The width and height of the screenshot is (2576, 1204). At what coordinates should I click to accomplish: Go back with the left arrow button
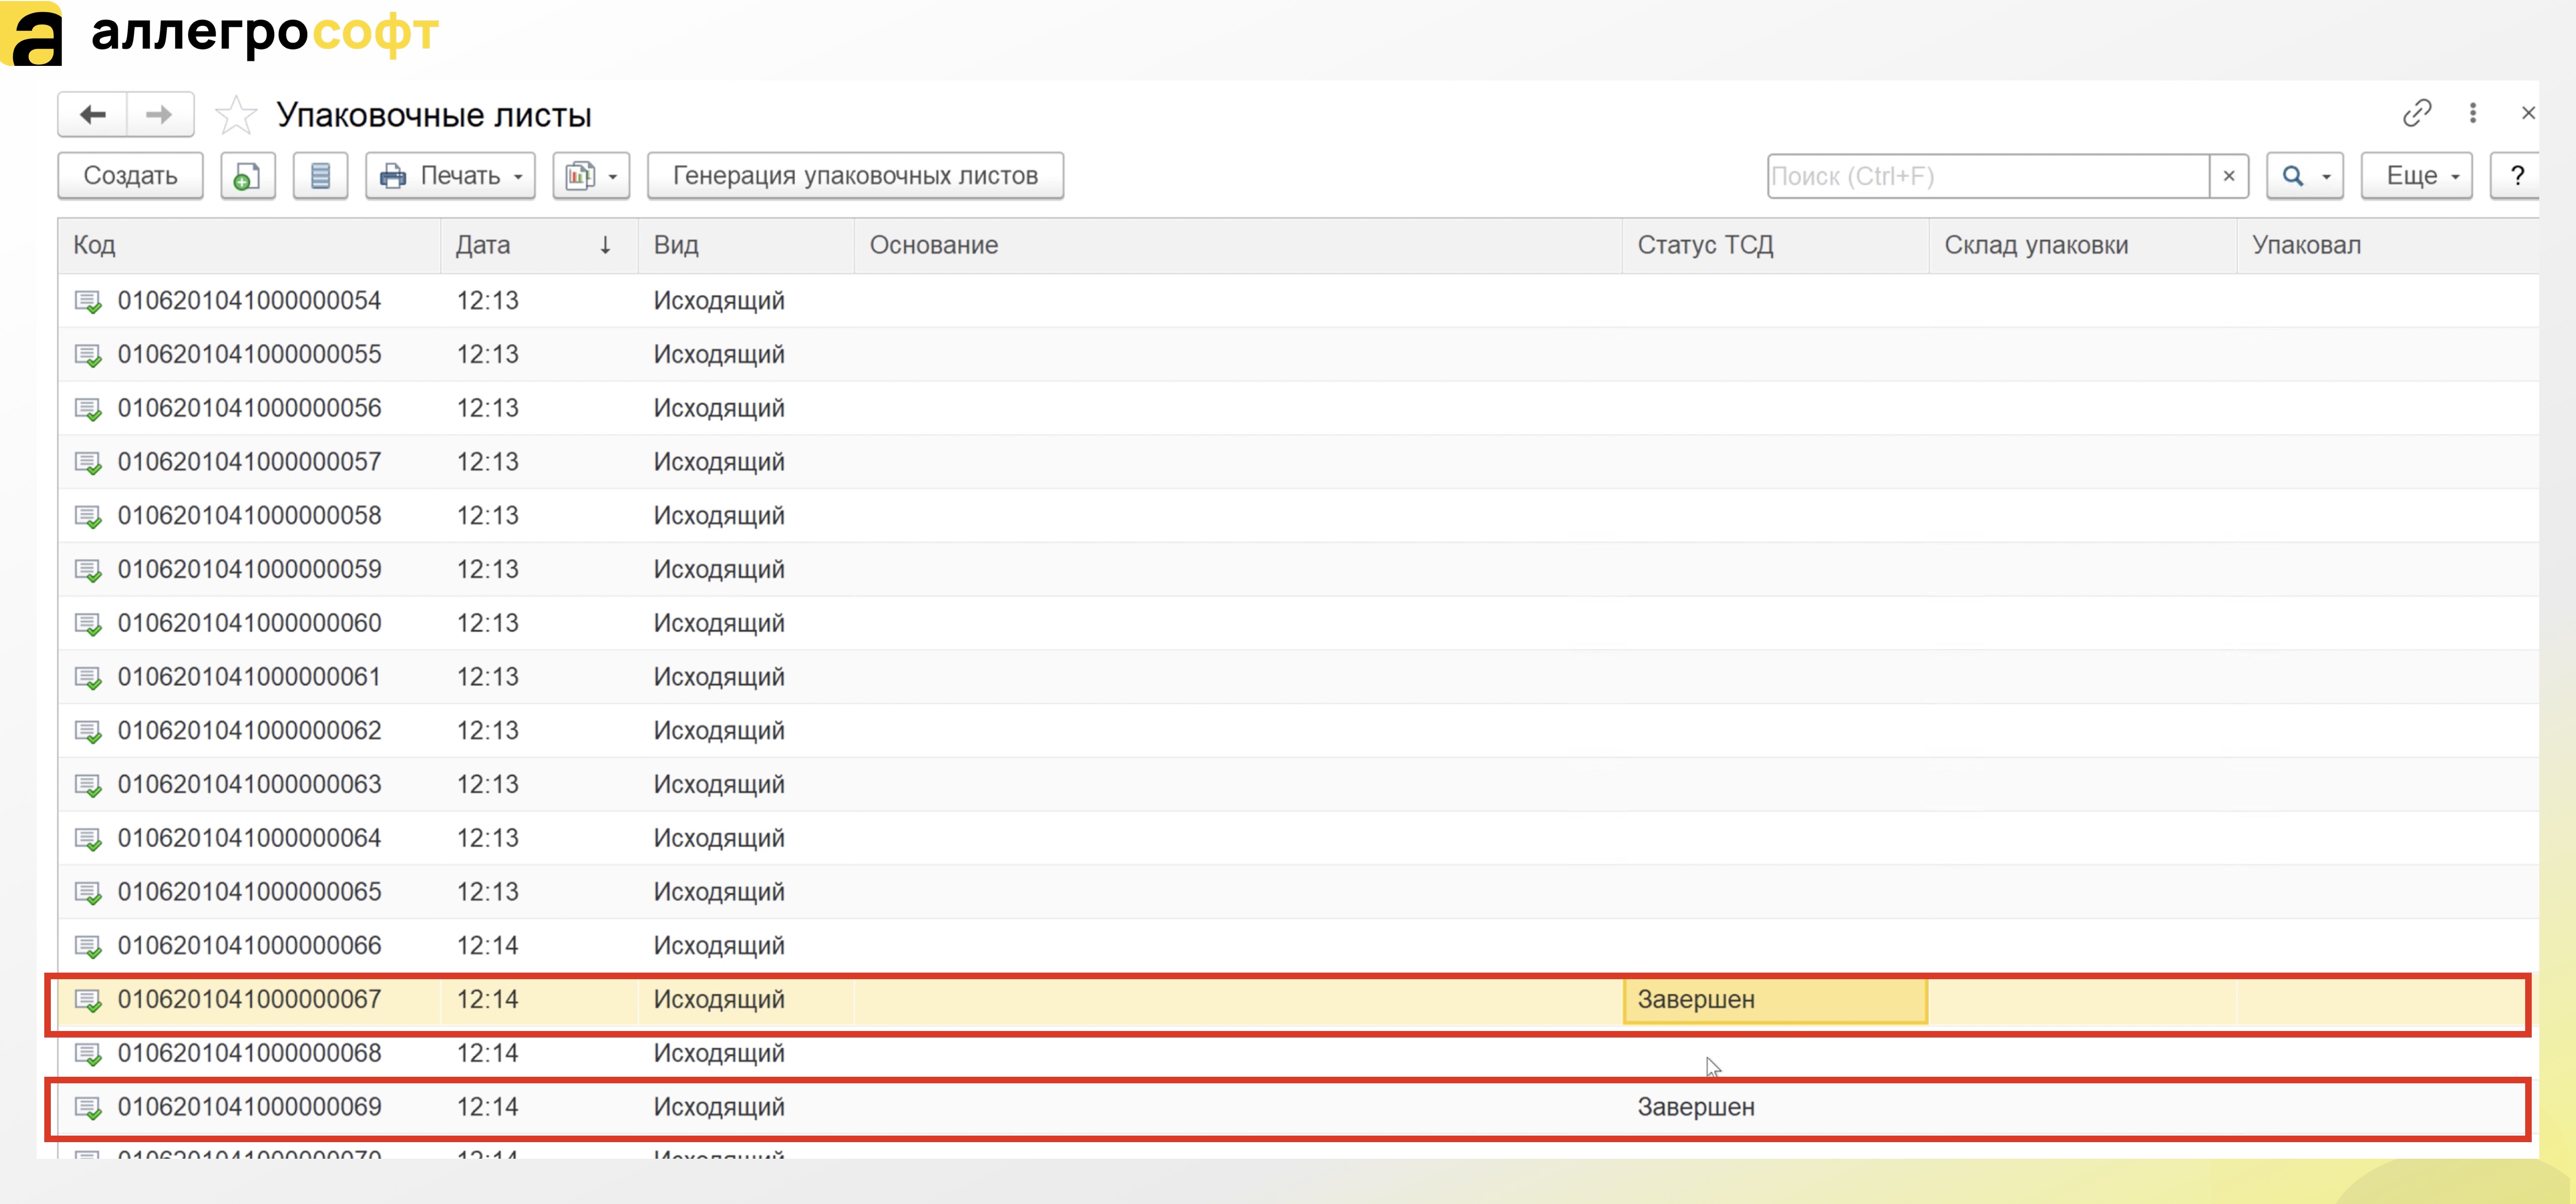[93, 114]
